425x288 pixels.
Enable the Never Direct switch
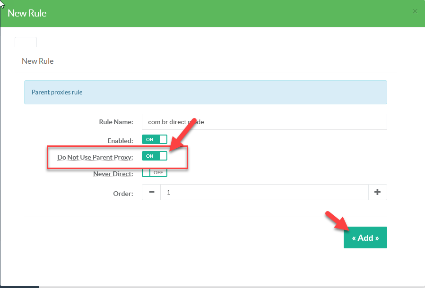154,173
